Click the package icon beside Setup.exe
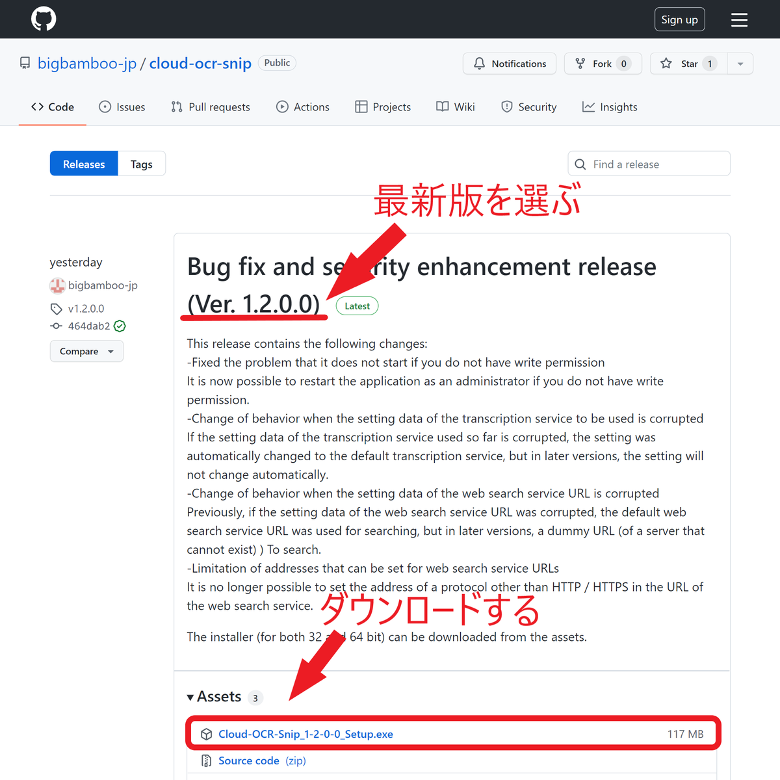 click(x=206, y=734)
